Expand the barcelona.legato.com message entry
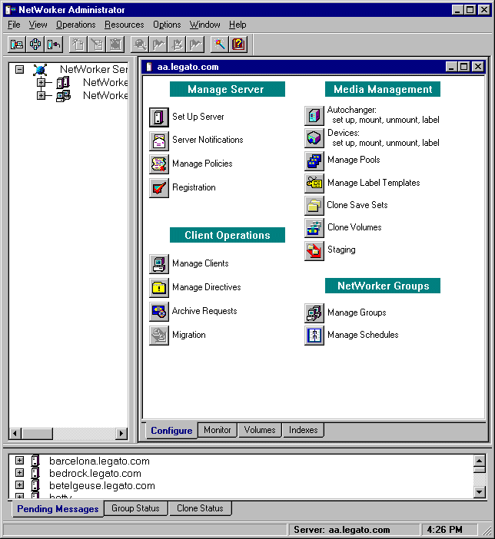 [20, 461]
